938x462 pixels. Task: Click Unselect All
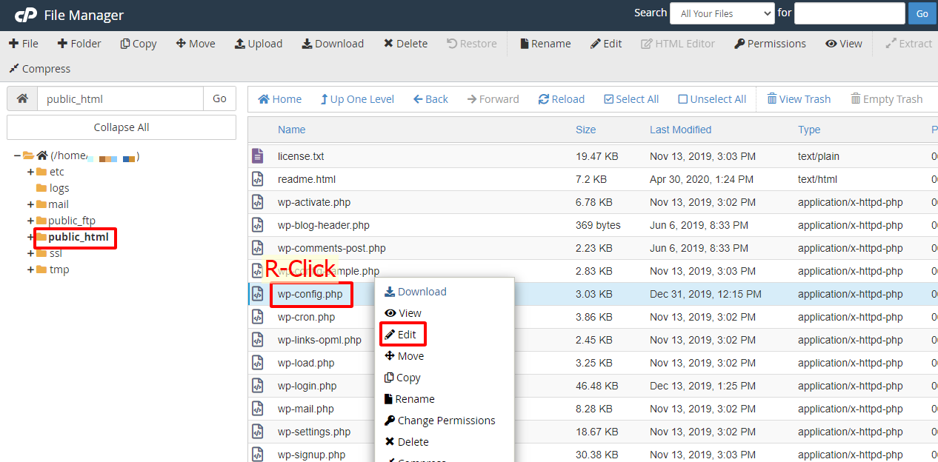[713, 99]
